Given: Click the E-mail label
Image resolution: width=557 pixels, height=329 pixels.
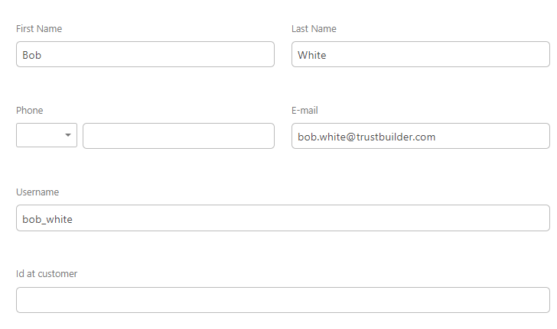Looking at the screenshot, I should pos(305,111).
